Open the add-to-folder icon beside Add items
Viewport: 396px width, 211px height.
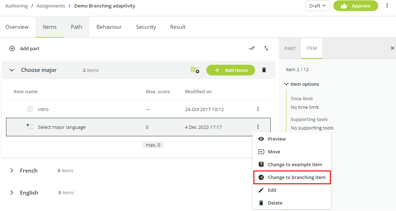194,70
